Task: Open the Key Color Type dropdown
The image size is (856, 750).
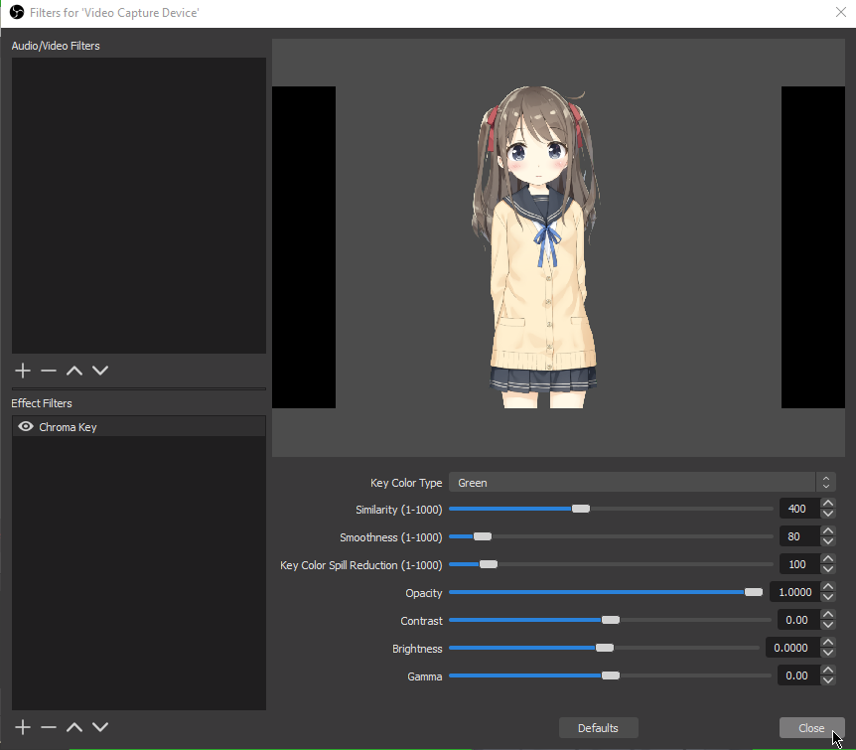Action: (x=642, y=483)
